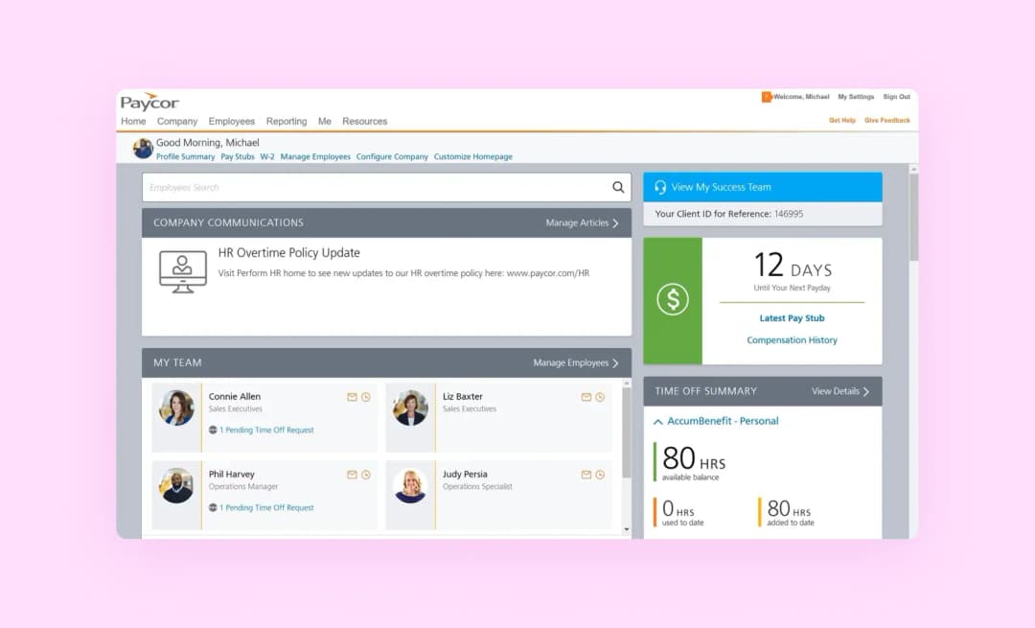
Task: Open the Company menu
Action: tap(177, 122)
